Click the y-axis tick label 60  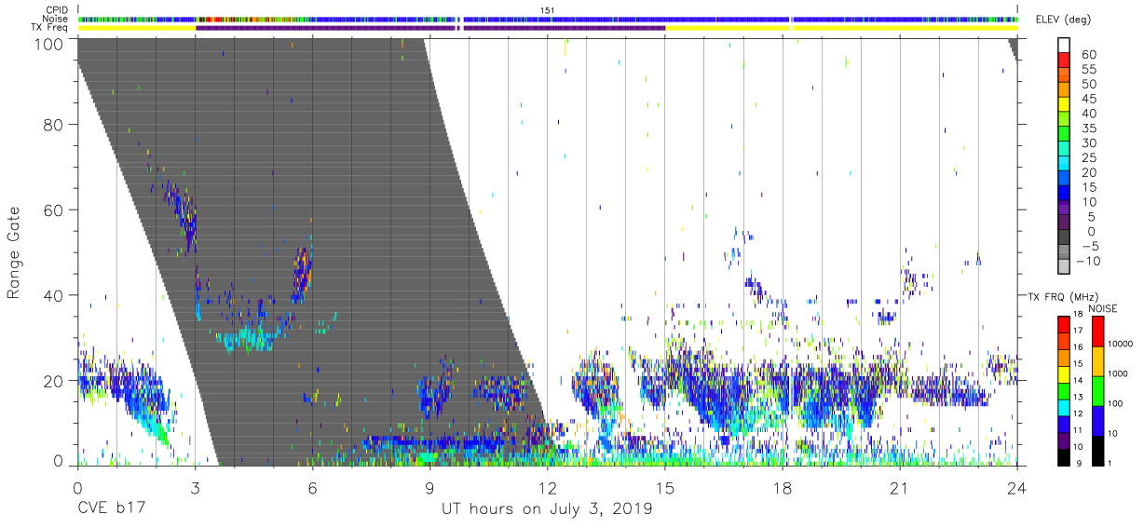[x=53, y=210]
